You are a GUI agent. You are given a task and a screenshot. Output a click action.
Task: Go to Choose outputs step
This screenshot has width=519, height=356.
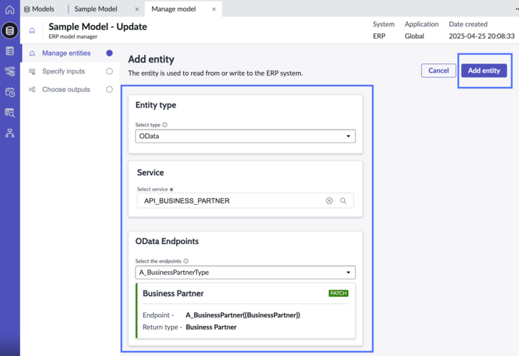pyautogui.click(x=66, y=89)
